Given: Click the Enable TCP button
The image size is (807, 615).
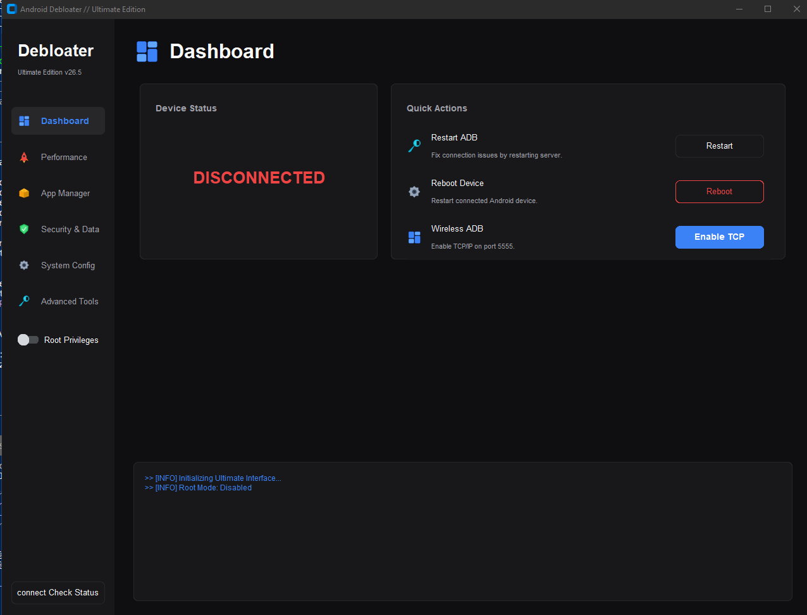Looking at the screenshot, I should point(720,237).
